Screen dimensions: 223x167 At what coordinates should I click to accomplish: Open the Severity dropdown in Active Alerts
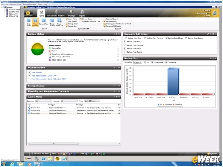43,101
